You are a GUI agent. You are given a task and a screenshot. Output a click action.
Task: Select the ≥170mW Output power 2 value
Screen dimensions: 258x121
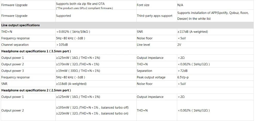pos(77,64)
